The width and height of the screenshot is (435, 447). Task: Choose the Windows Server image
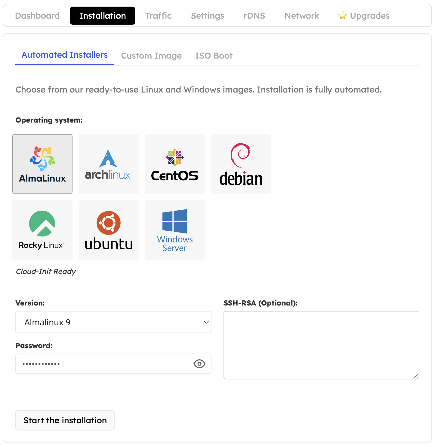point(174,230)
